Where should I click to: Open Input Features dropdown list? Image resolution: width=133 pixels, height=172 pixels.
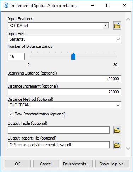click(106, 25)
